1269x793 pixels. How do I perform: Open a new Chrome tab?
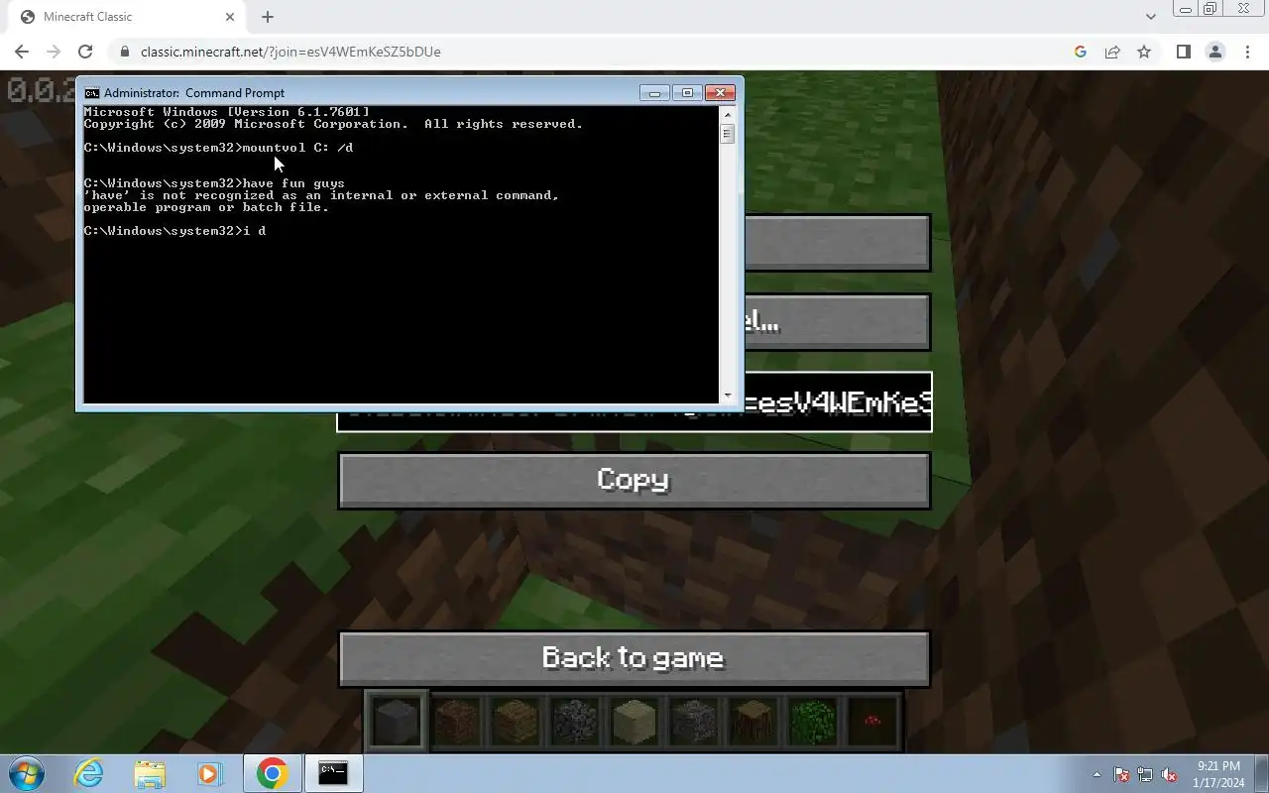[x=268, y=17]
